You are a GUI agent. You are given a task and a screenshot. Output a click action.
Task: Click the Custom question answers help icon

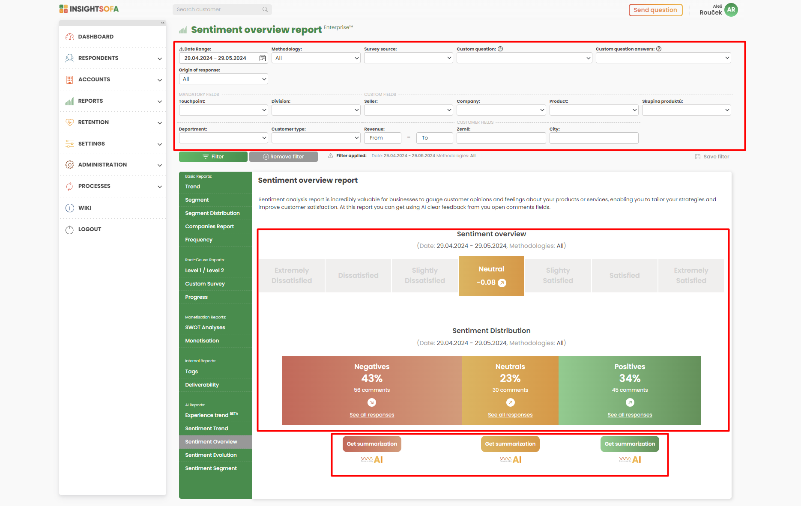point(659,49)
